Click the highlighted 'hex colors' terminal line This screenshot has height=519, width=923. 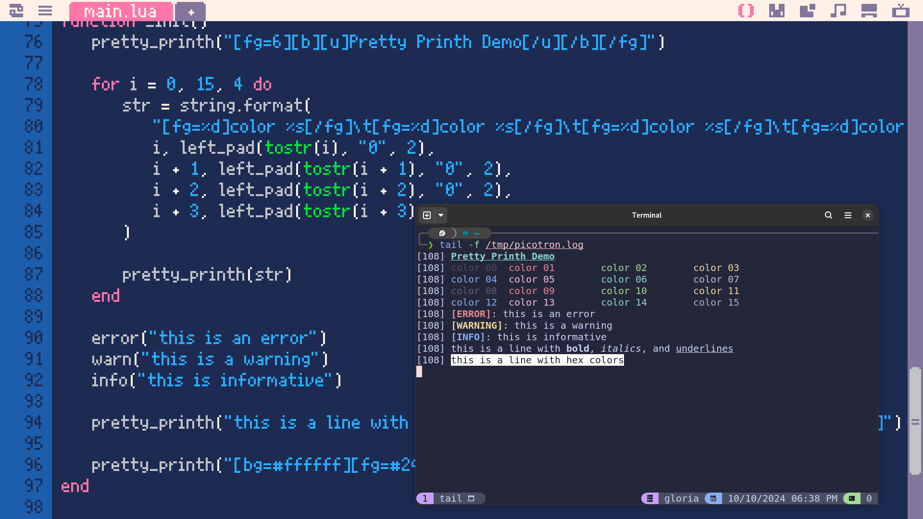[x=537, y=360]
